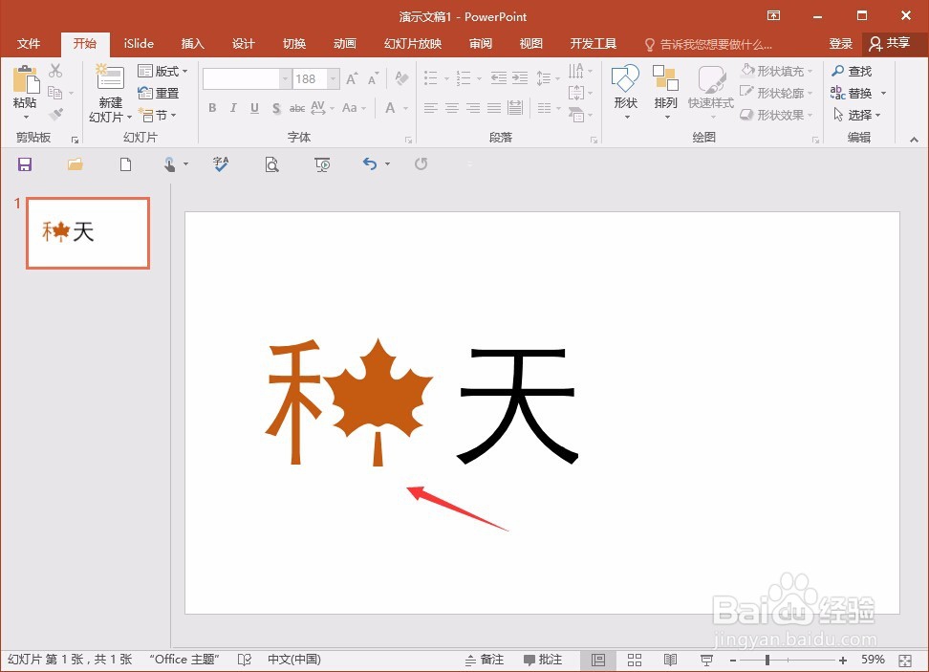Switch to the 设计 ribbon tab

click(x=243, y=43)
